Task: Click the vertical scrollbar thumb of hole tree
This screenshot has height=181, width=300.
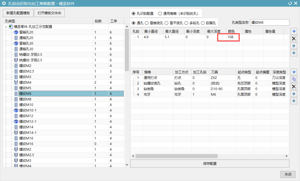Action: click(x=127, y=50)
